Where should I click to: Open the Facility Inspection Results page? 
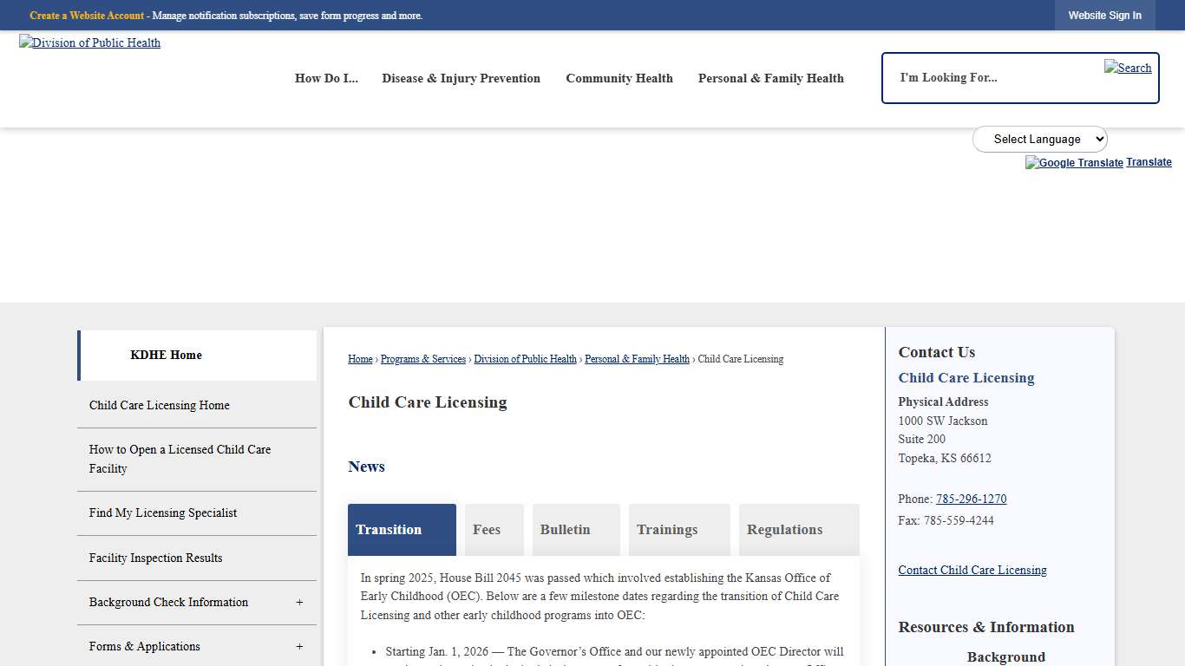point(155,558)
